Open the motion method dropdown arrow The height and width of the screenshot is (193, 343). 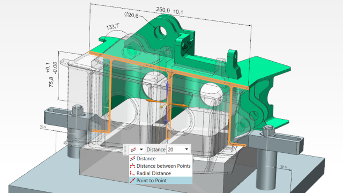click(x=141, y=150)
